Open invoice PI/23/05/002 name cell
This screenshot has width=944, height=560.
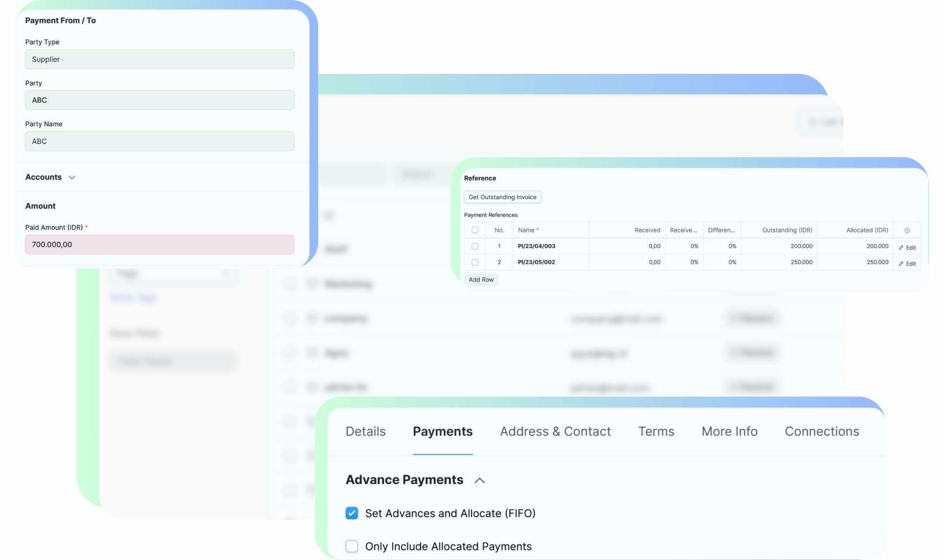536,263
